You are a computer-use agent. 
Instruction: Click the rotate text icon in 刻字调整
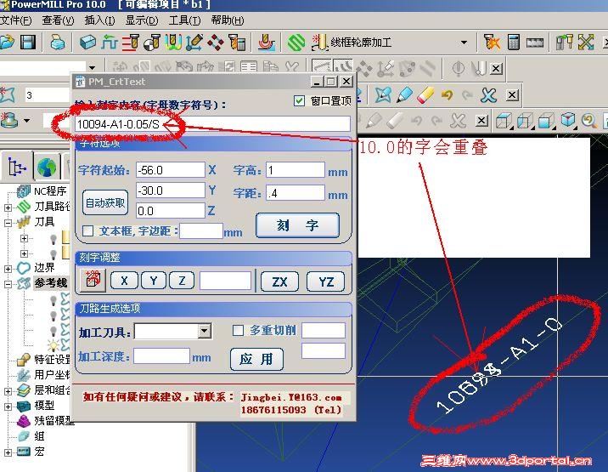93,280
